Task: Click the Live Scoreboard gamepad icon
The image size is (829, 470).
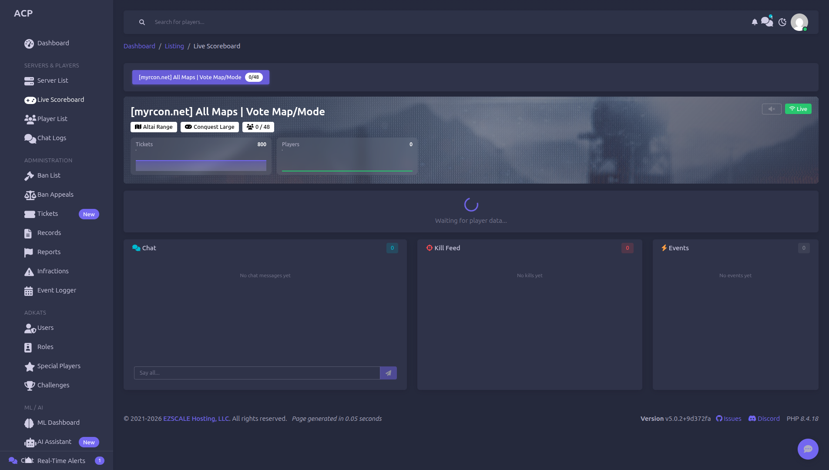Action: [30, 100]
